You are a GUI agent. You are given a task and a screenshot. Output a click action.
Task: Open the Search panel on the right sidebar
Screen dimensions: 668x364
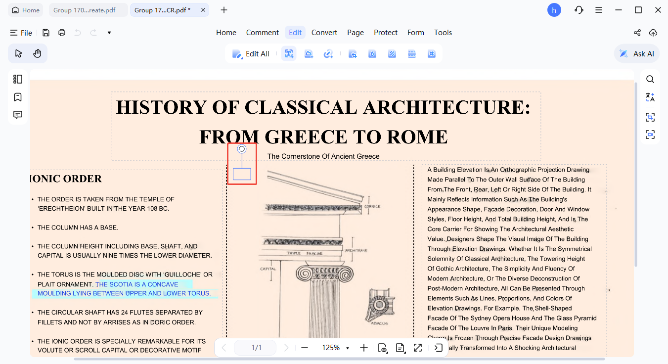[x=650, y=79]
